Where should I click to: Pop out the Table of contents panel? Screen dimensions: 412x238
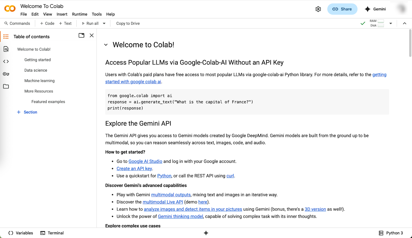[81, 35]
